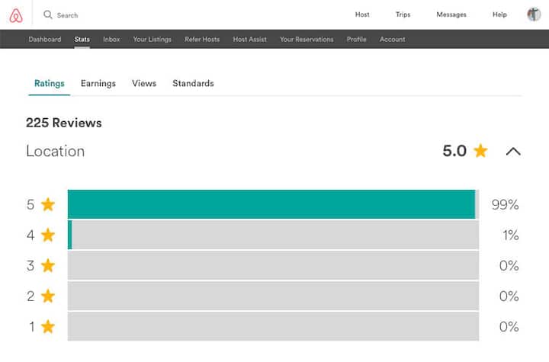Image resolution: width=549 pixels, height=362 pixels.
Task: Open the user profile avatar
Action: 534,14
